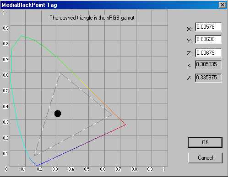
Task: Click the sRGB blue vertex of dashed triangle
Action: click(x=34, y=156)
